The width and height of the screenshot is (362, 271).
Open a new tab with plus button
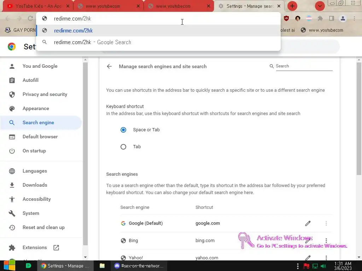click(292, 6)
